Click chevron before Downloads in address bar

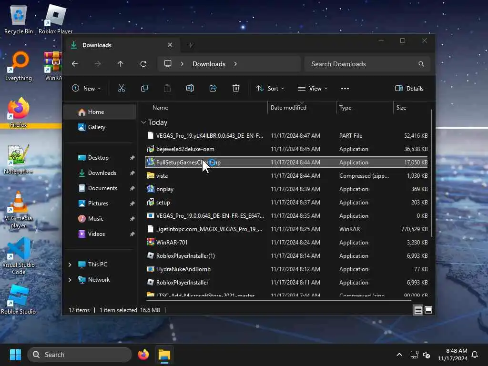pos(182,64)
